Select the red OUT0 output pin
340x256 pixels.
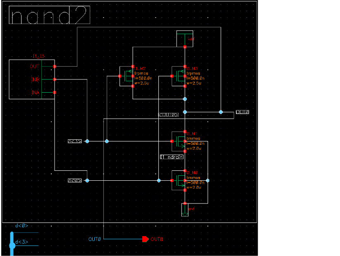(146, 239)
